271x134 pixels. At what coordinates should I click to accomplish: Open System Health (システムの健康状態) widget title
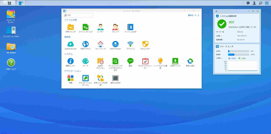(228, 16)
